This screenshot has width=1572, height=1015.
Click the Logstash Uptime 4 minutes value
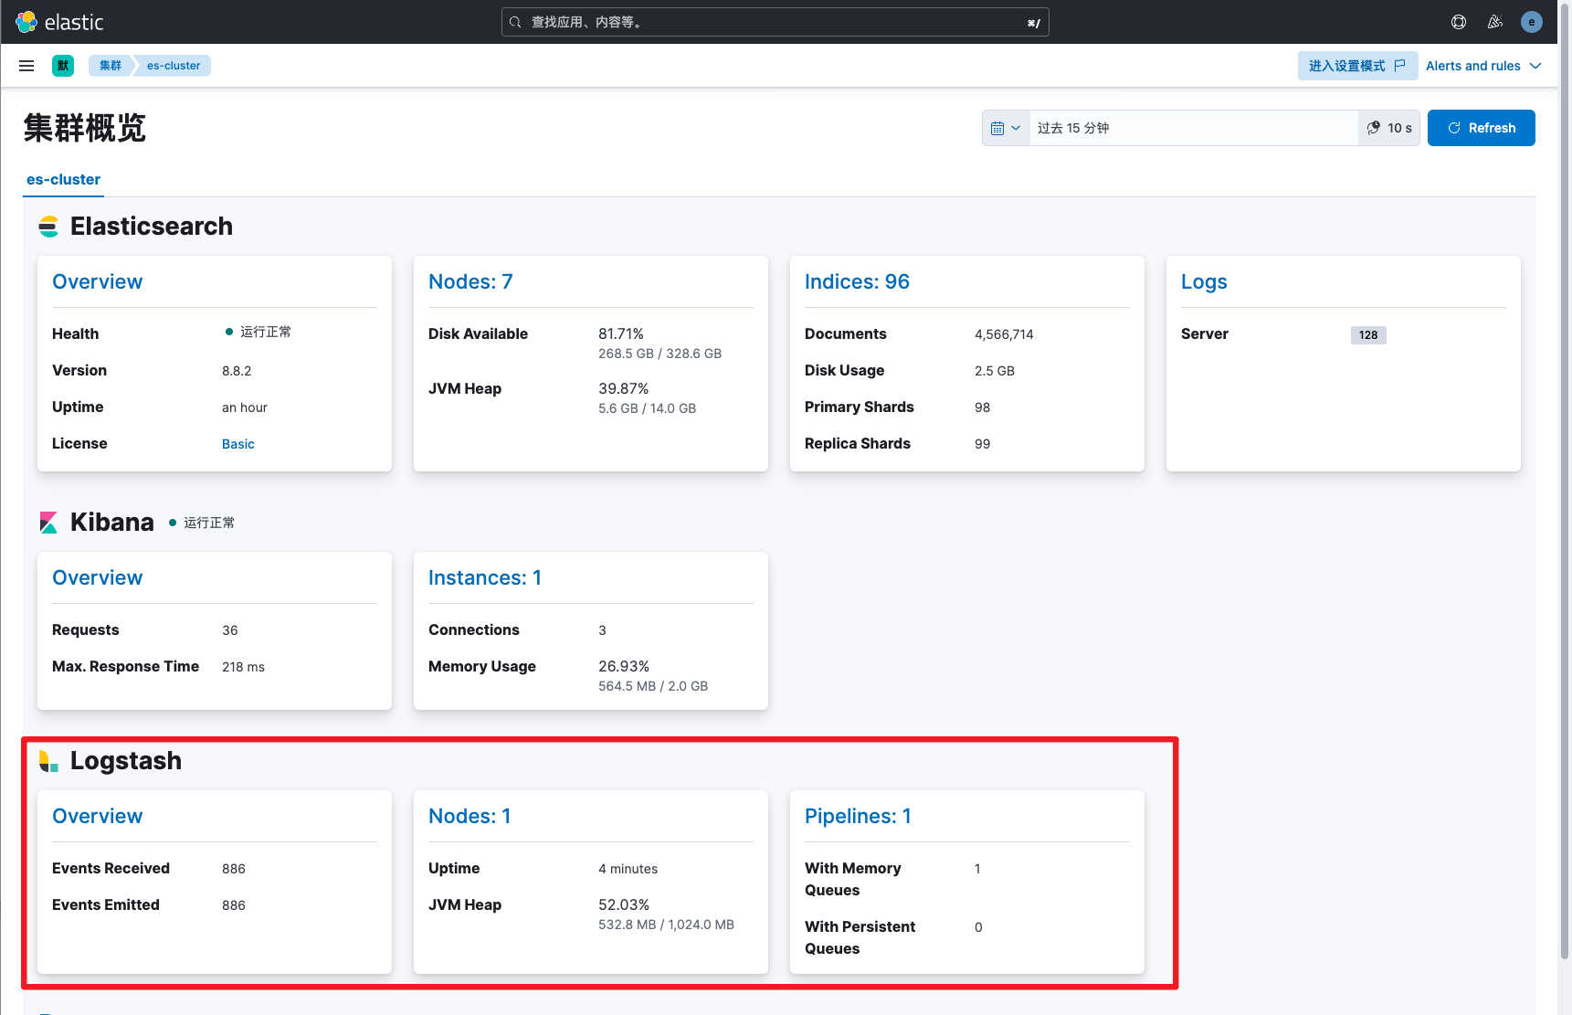628,869
